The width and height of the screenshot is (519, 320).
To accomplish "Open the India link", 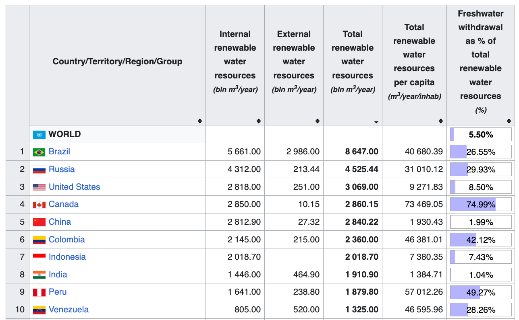I will (58, 275).
